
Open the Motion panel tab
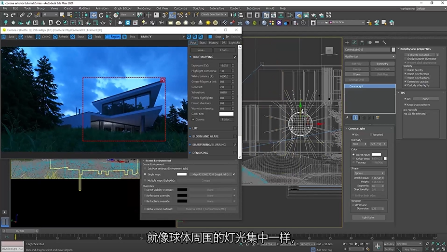pyautogui.click(x=369, y=42)
